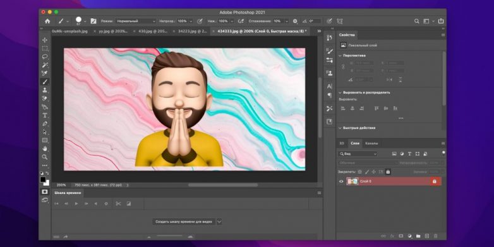
Task: Select the Lasso tool
Action: coord(45,57)
